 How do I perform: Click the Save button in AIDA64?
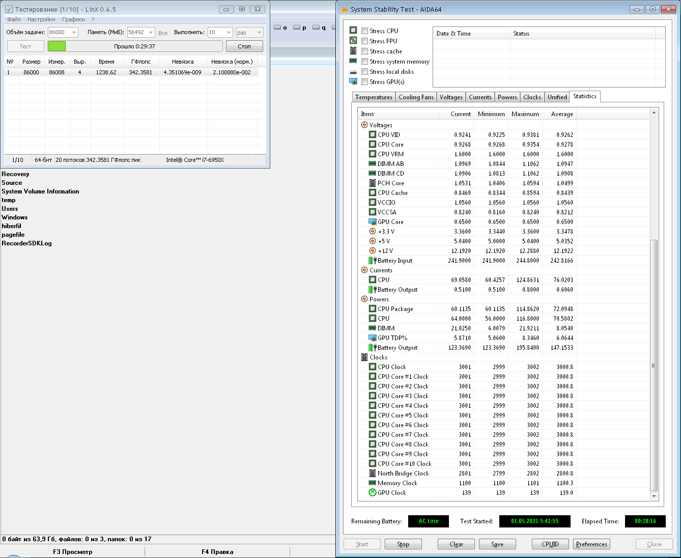point(497,544)
